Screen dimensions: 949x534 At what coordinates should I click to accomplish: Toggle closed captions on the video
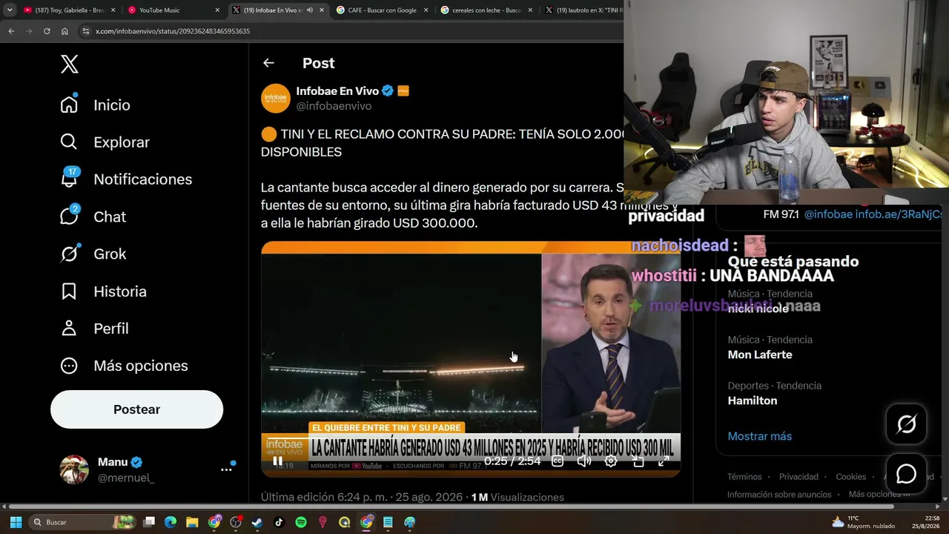(x=558, y=461)
